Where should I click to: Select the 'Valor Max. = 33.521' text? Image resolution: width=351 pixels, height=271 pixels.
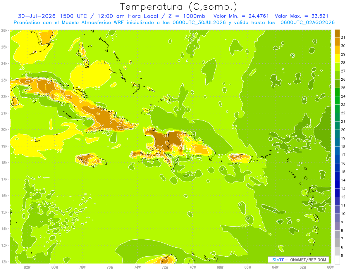click(x=302, y=16)
